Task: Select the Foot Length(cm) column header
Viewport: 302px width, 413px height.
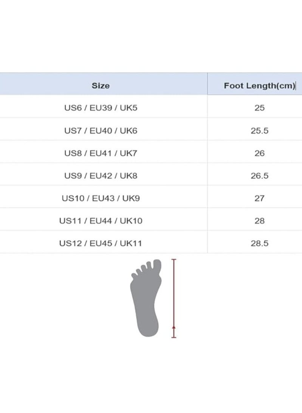Action: point(260,86)
